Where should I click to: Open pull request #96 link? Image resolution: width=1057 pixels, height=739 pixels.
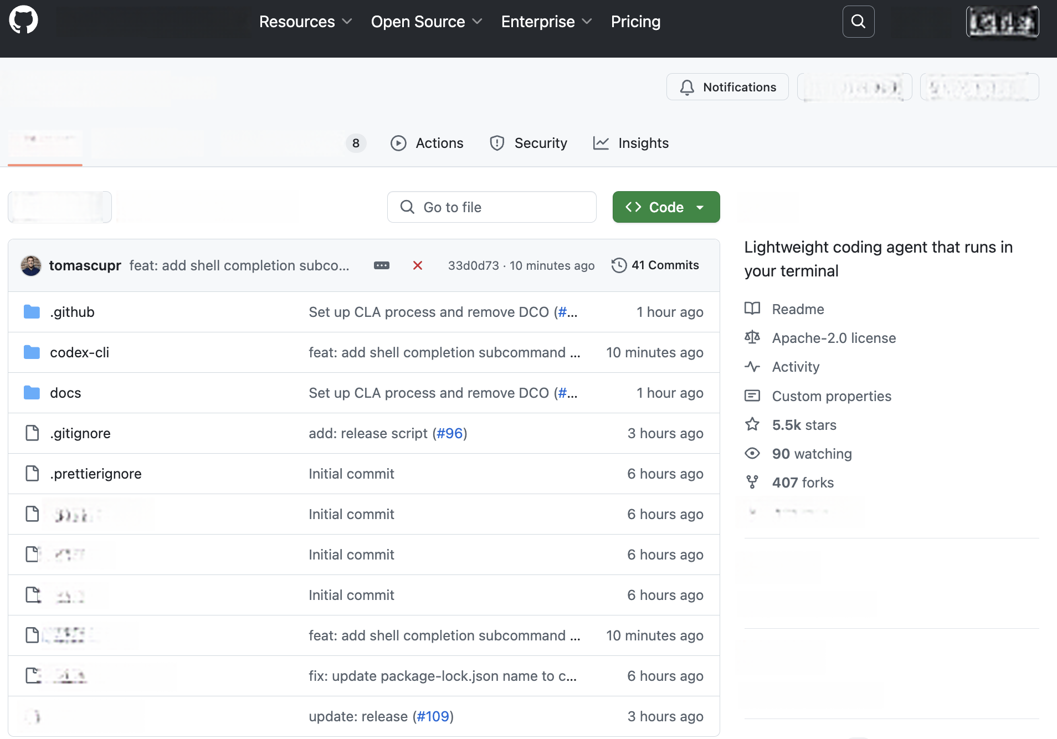450,433
